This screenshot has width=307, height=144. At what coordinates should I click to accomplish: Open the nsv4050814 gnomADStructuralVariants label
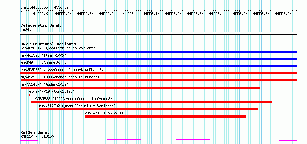pyautogui.click(x=59, y=48)
